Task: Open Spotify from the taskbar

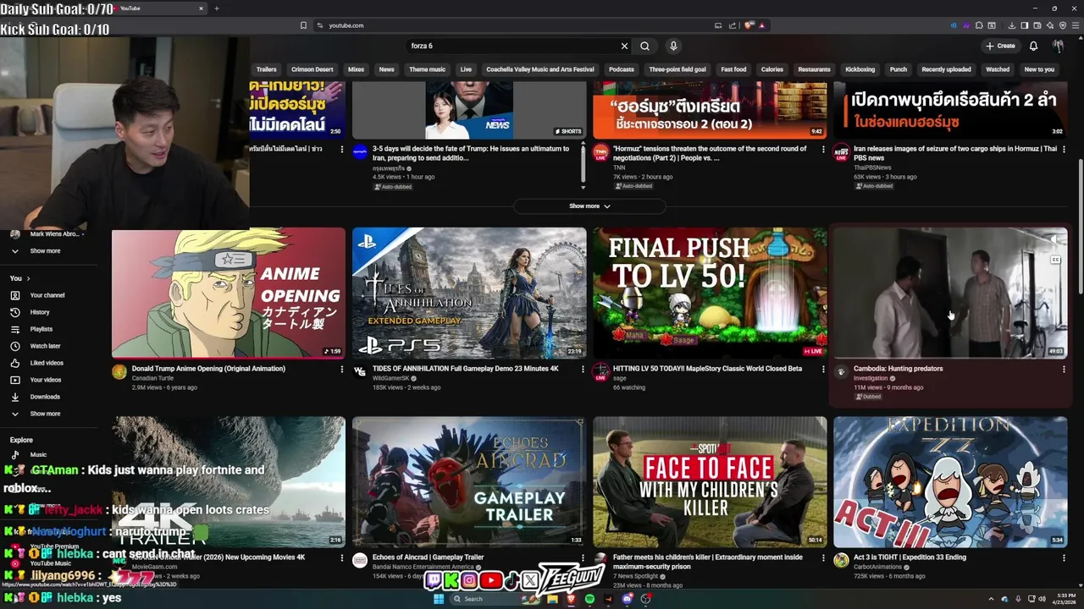Action: [589, 599]
